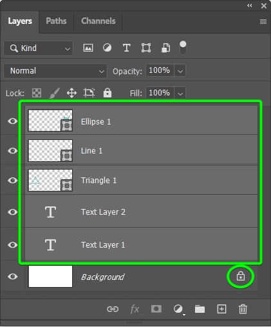271x327 pixels.
Task: Switch to the Channels tab
Action: 98,21
